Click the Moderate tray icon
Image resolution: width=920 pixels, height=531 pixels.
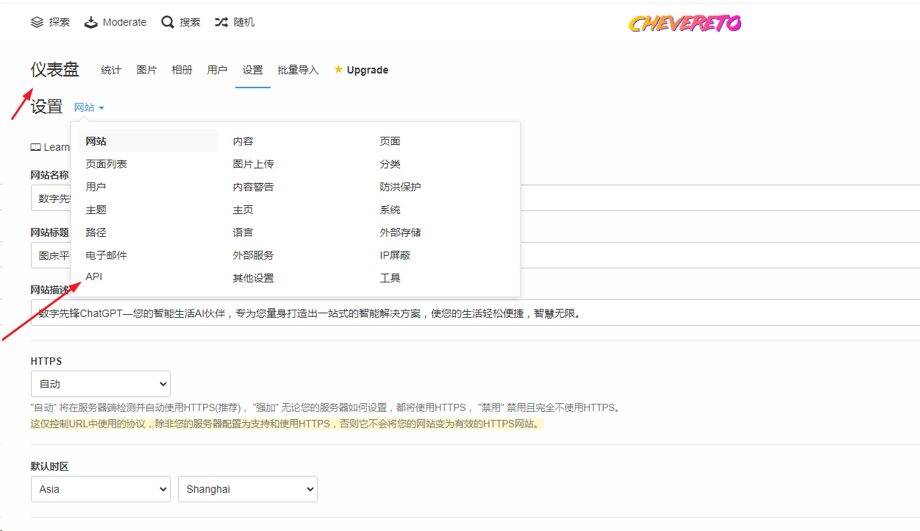click(91, 22)
